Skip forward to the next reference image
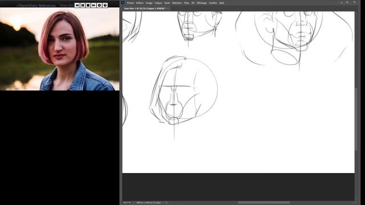365x205 pixels. point(94,5)
